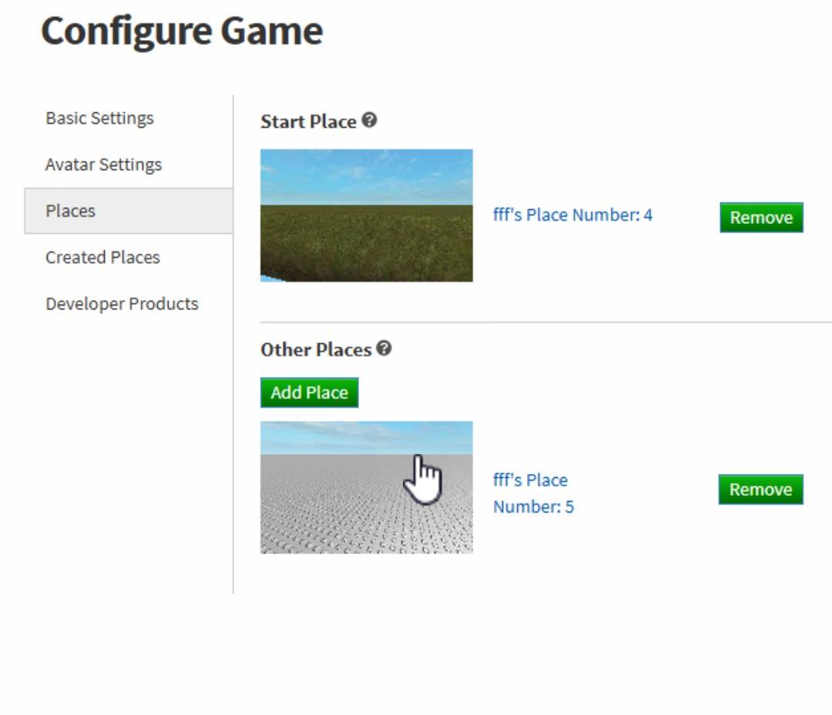This screenshot has height=715, width=832.
Task: Click the Configure Game page heading
Action: 182,32
